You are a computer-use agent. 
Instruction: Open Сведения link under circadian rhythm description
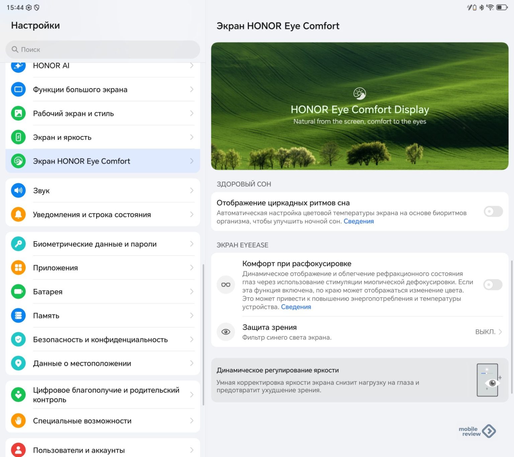[358, 221]
